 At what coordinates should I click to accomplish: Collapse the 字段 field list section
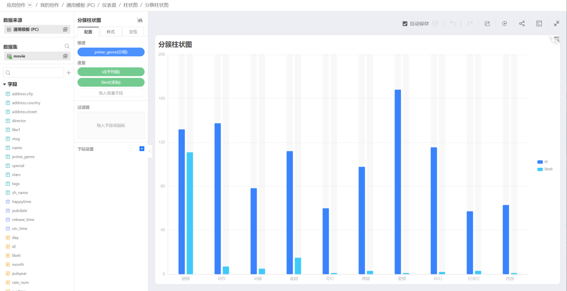(x=5, y=84)
